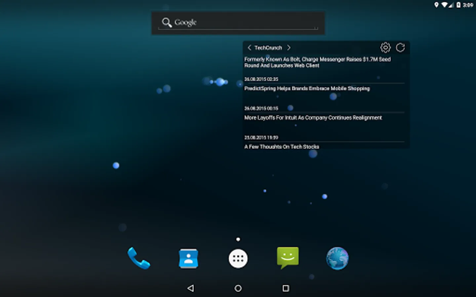Viewport: 476px width, 297px height.
Task: Open Charge Messenger seed round article
Action: tap(317, 62)
